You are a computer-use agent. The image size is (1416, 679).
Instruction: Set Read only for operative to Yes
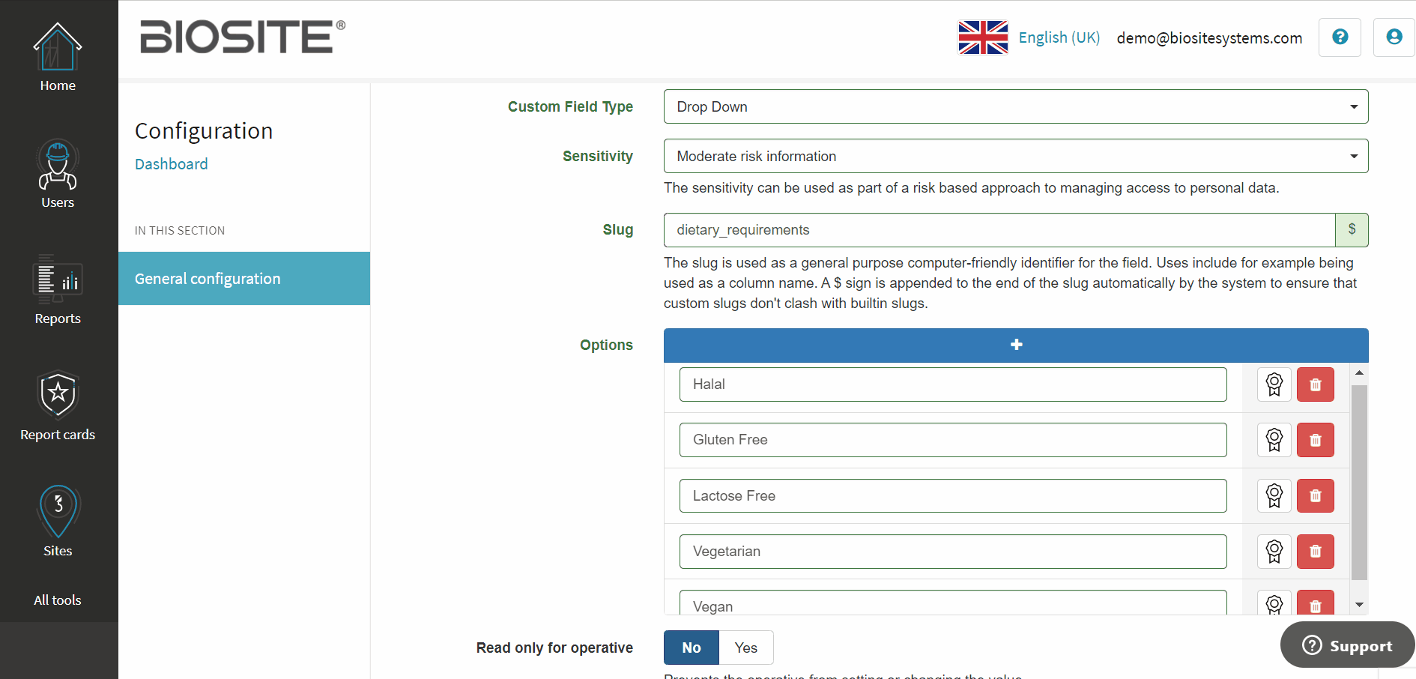point(745,648)
